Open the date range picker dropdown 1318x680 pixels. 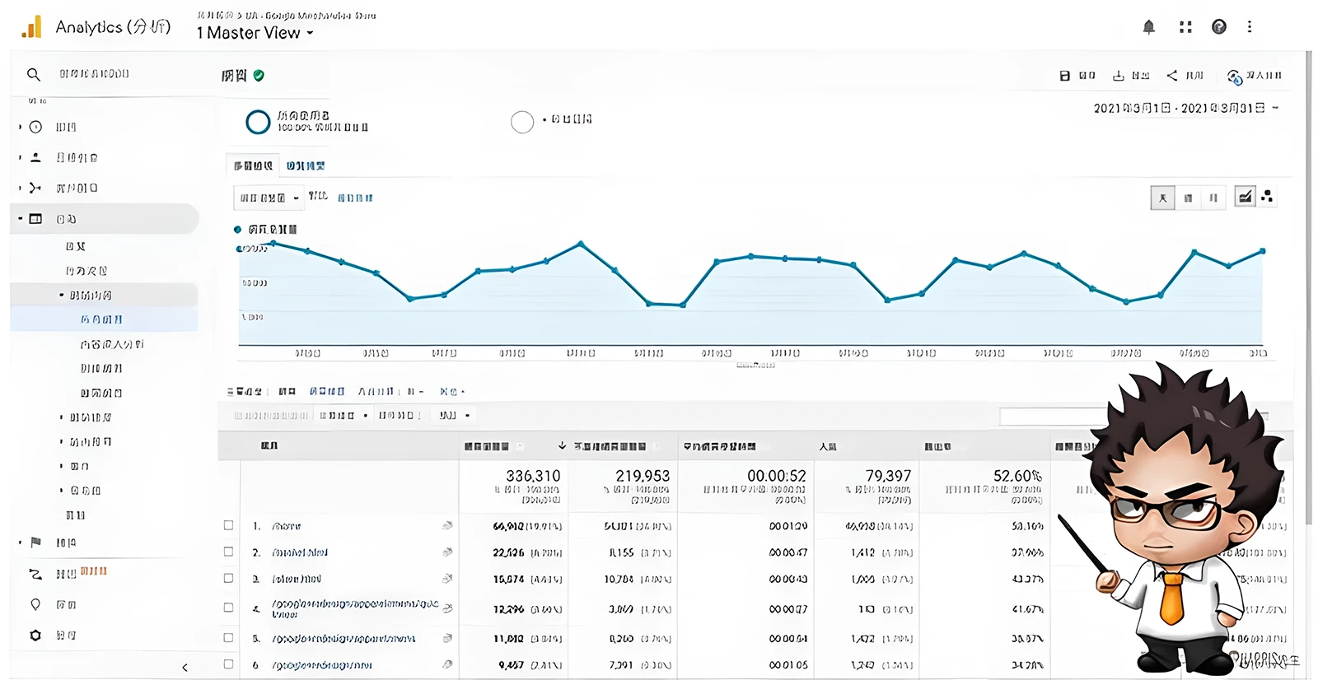tap(1185, 109)
